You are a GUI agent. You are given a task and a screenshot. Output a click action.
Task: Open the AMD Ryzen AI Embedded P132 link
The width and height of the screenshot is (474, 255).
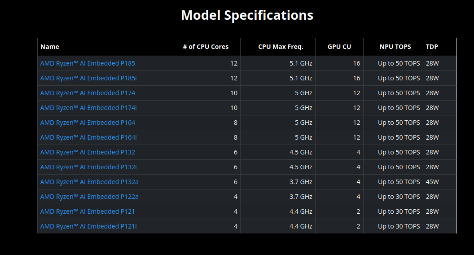tap(88, 152)
